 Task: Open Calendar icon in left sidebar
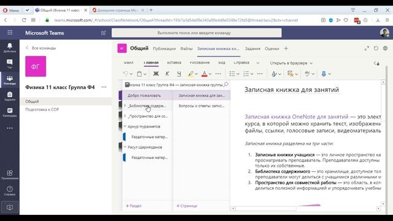coord(10,112)
